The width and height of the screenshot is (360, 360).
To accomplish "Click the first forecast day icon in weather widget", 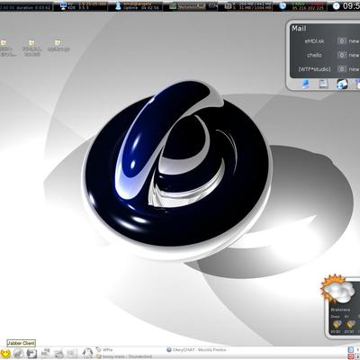I will (337, 324).
